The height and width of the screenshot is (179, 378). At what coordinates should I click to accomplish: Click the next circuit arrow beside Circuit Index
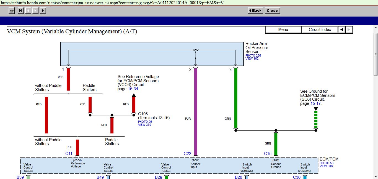coord(349,30)
